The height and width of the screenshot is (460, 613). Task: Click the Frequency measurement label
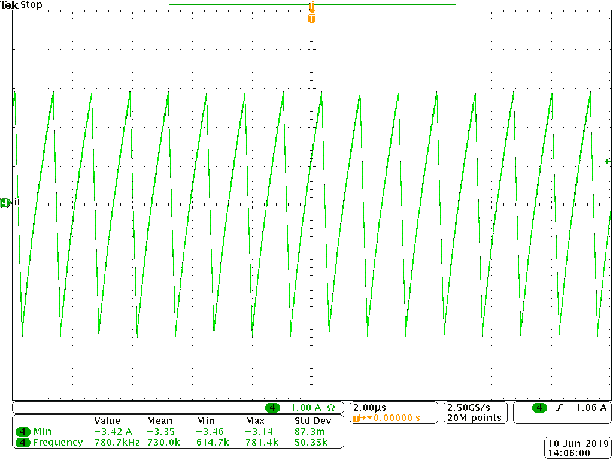[58, 443]
